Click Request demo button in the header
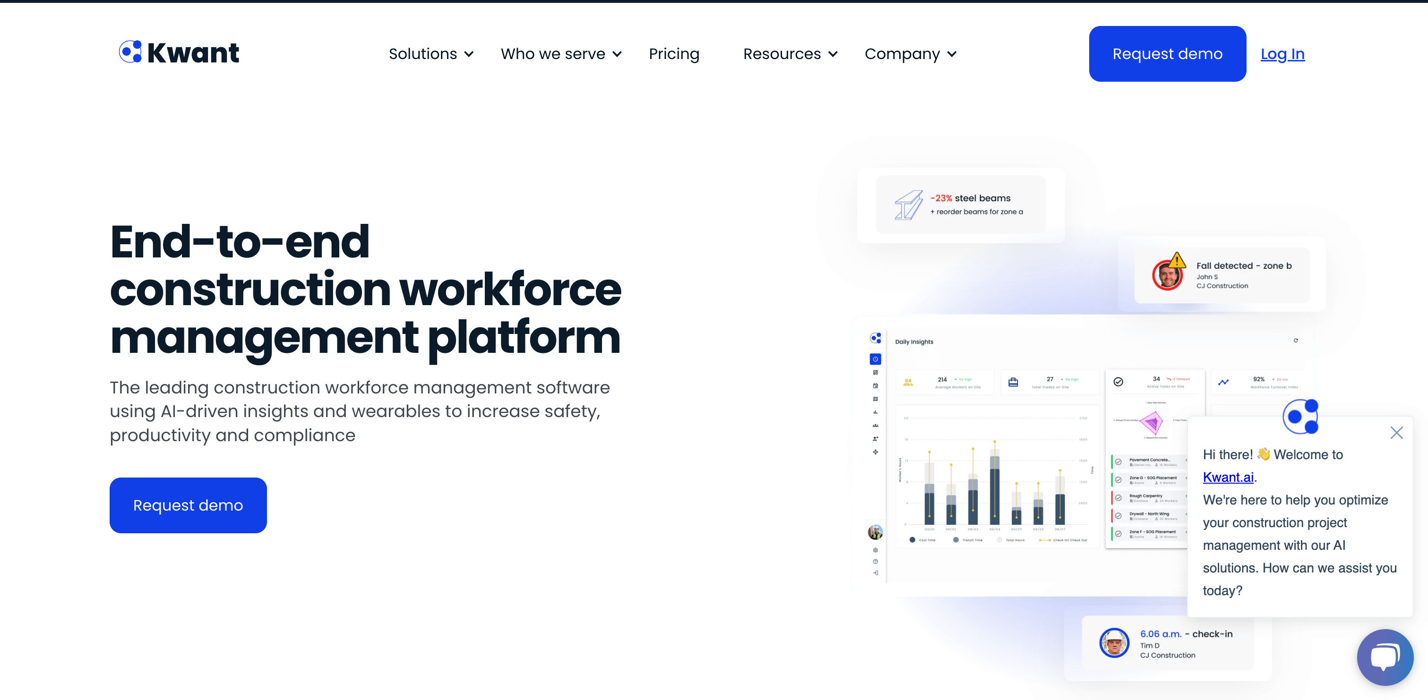 click(x=1168, y=54)
